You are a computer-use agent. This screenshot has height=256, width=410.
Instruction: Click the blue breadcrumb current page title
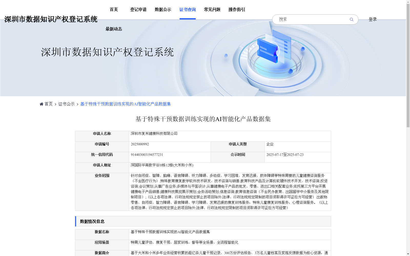click(x=126, y=104)
